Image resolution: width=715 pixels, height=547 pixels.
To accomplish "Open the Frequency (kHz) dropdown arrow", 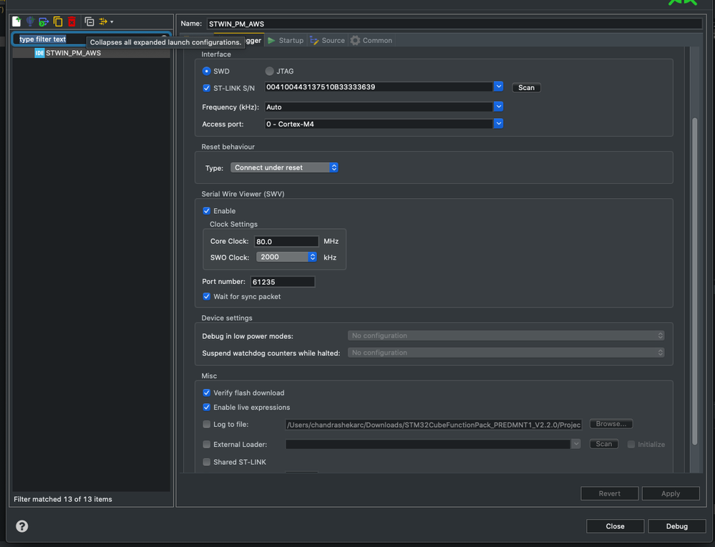I will point(498,107).
